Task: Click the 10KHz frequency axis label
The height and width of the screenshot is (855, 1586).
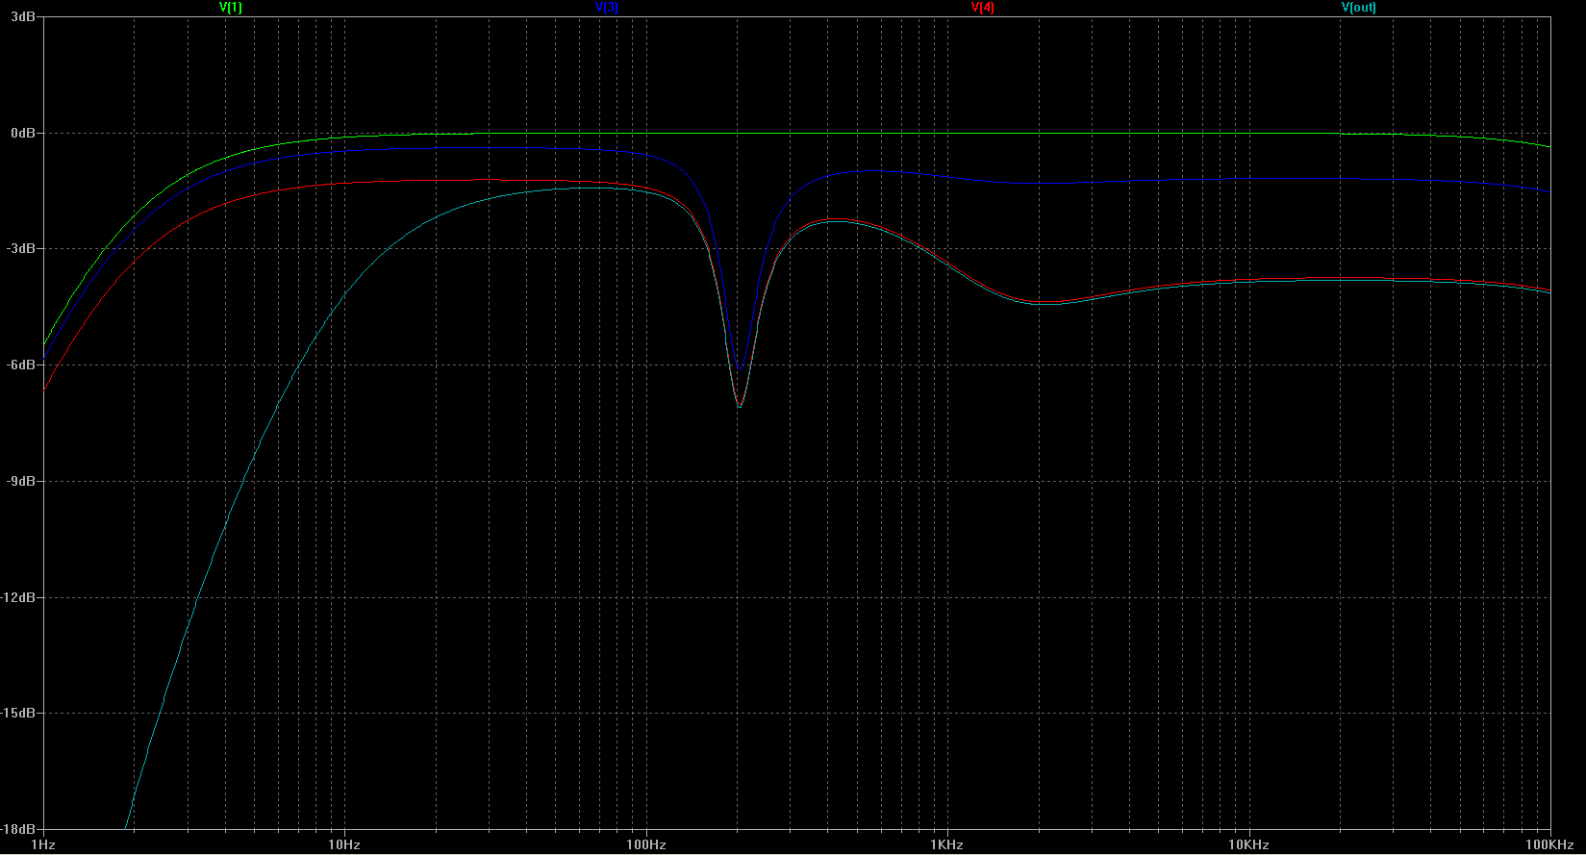Action: (x=1248, y=845)
